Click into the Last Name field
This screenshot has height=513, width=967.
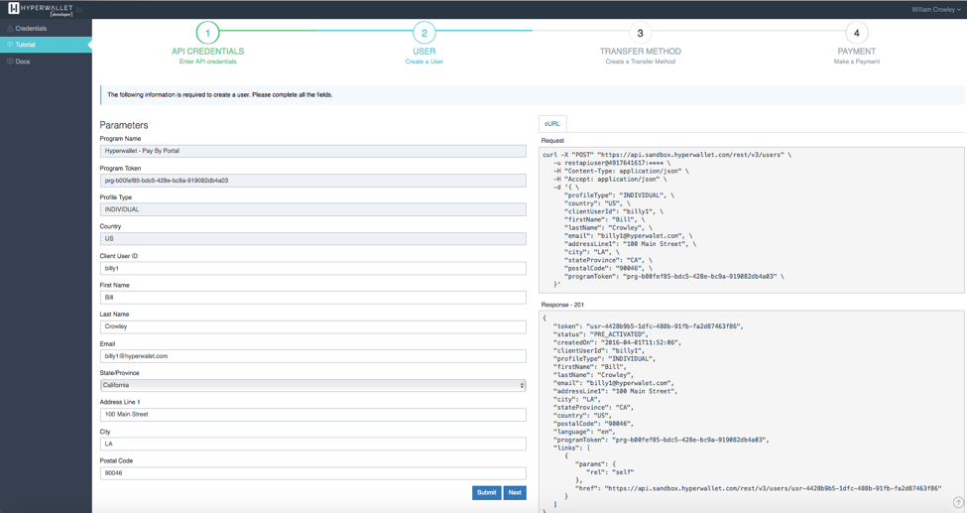point(313,326)
